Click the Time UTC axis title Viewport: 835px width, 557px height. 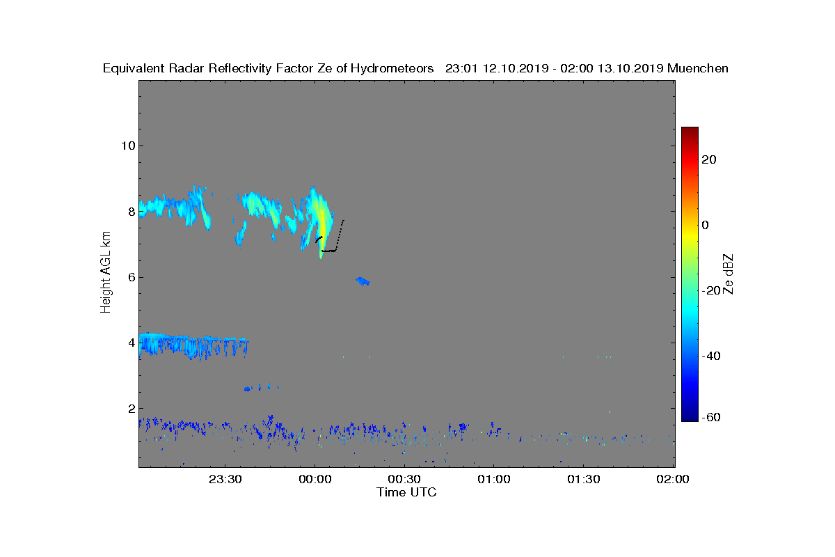click(407, 492)
